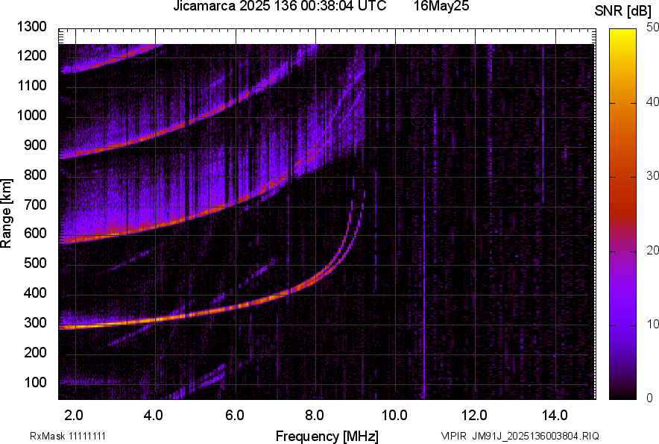Click the filename 'JM91J_2025136003804.RIQ'

click(x=535, y=436)
